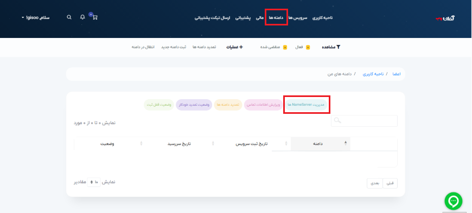Open the «پشتیبانی» menu
472x213 pixels.
[x=243, y=17]
